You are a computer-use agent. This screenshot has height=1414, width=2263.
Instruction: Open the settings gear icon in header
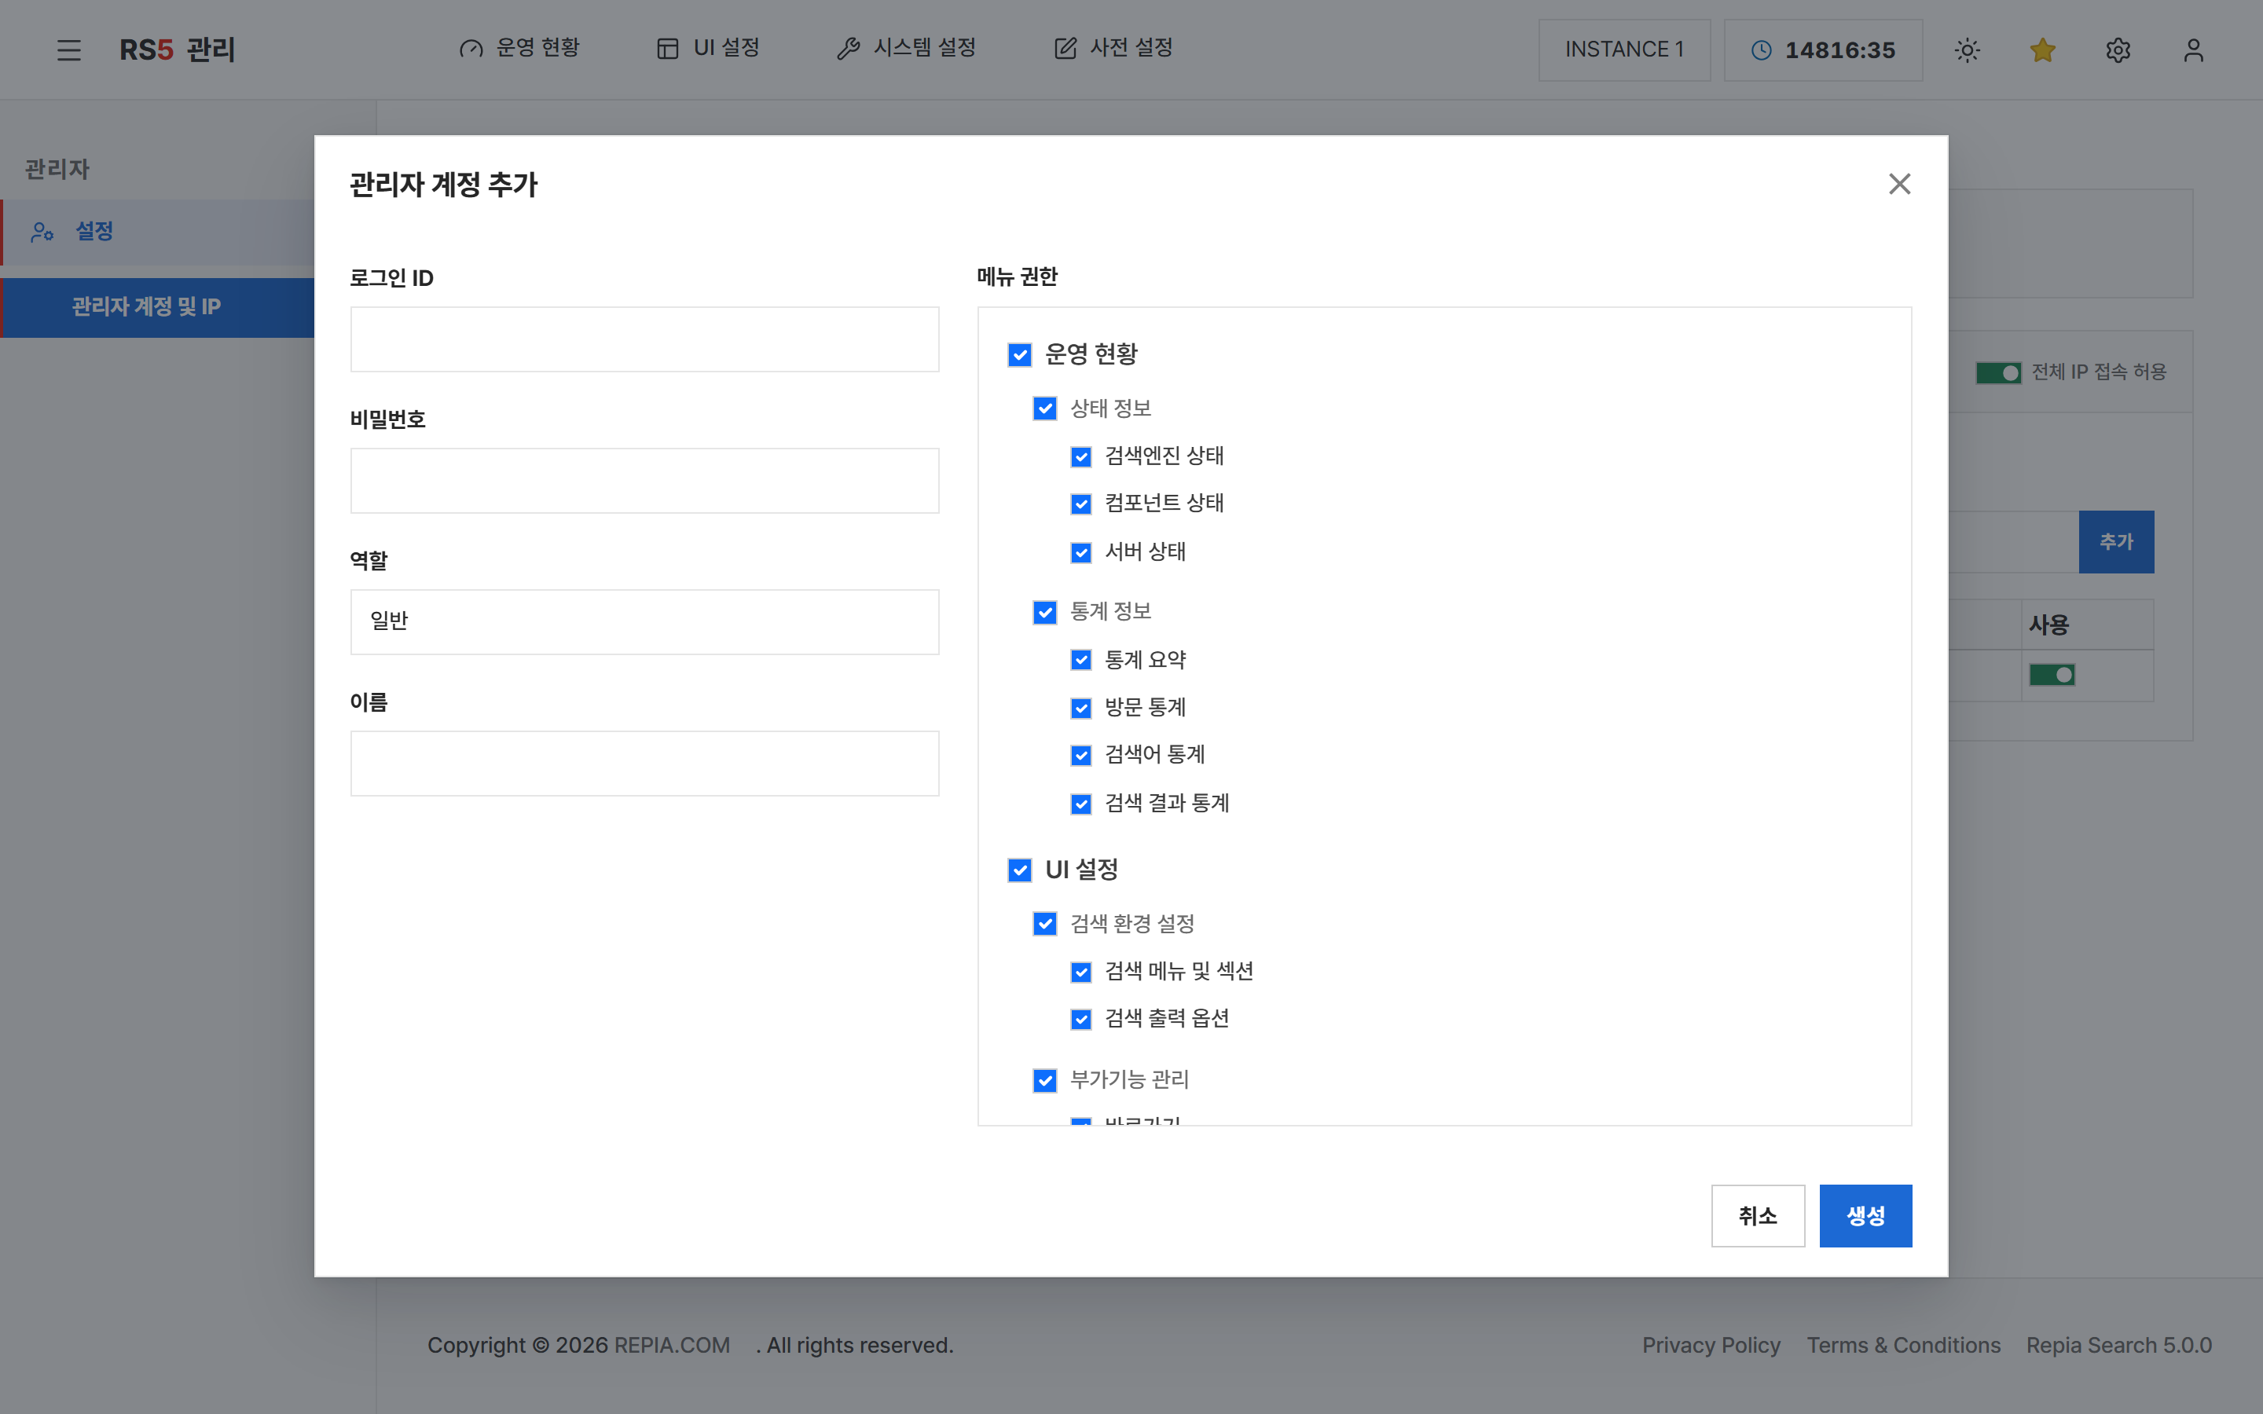[2118, 49]
